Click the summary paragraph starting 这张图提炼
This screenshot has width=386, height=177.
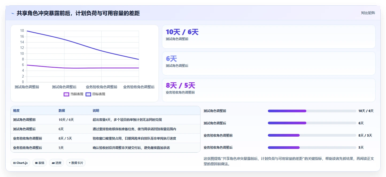tap(289, 161)
